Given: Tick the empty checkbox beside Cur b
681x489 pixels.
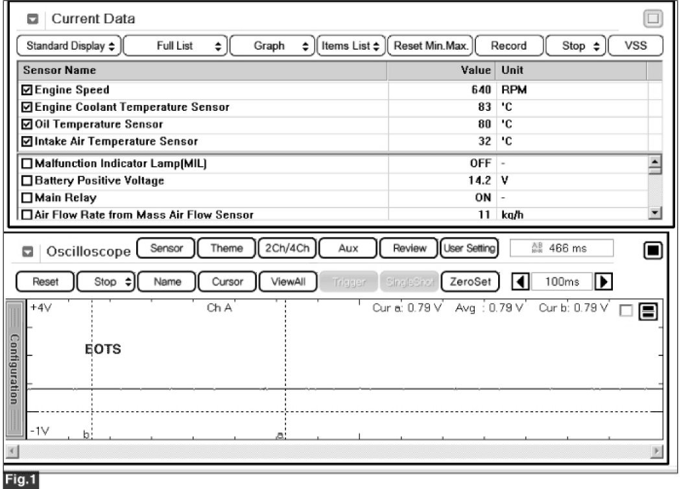Looking at the screenshot, I should pos(626,311).
